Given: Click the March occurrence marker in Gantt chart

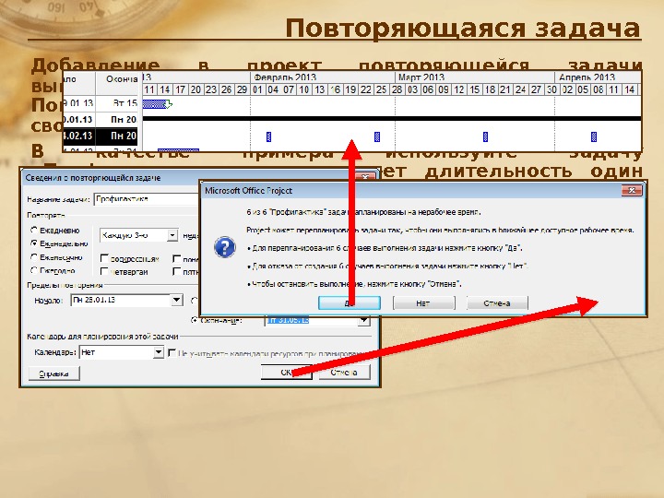Looking at the screenshot, I should [x=485, y=136].
